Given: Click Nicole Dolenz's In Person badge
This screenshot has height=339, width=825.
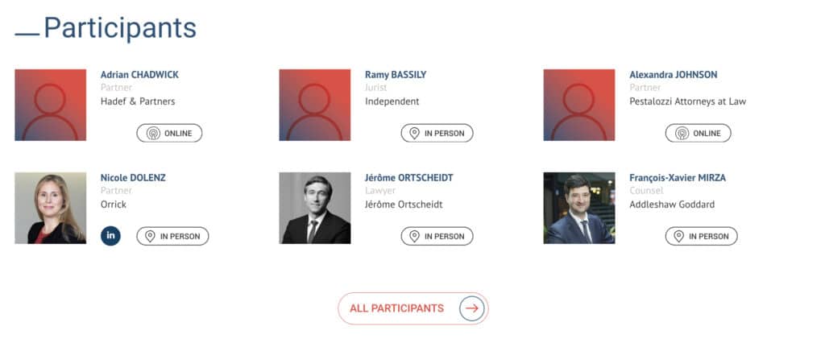Looking at the screenshot, I should click(172, 236).
